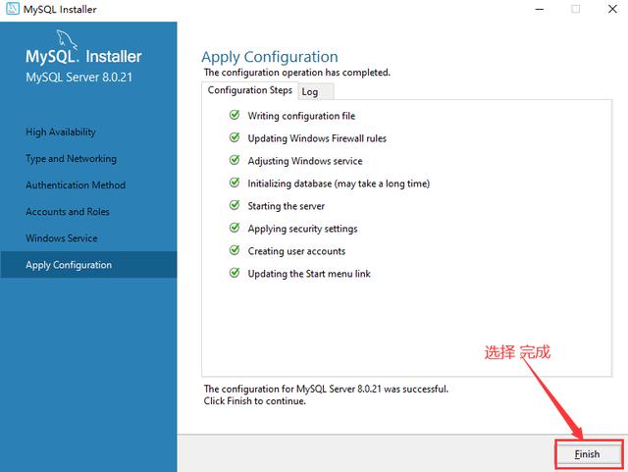Select the Configuration Steps tab
Viewport: 628px width, 472px height.
point(250,90)
